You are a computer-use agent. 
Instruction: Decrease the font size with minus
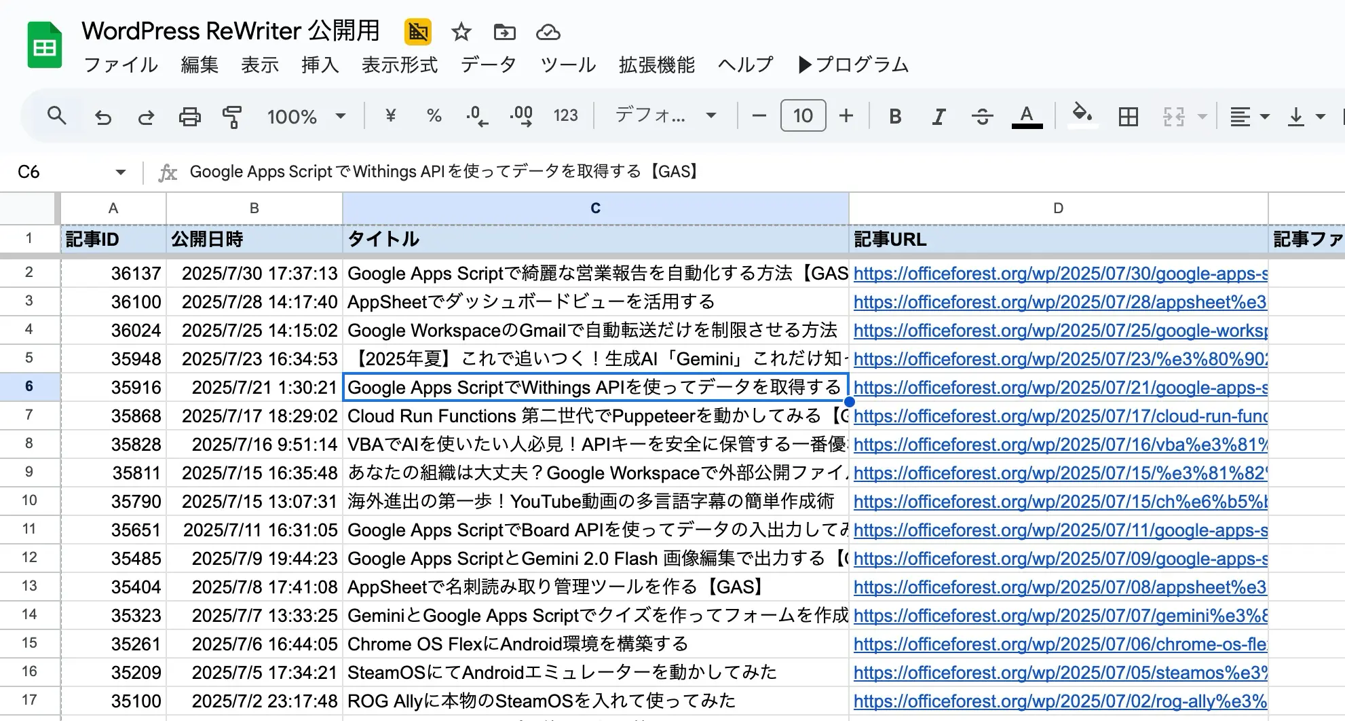(x=759, y=116)
